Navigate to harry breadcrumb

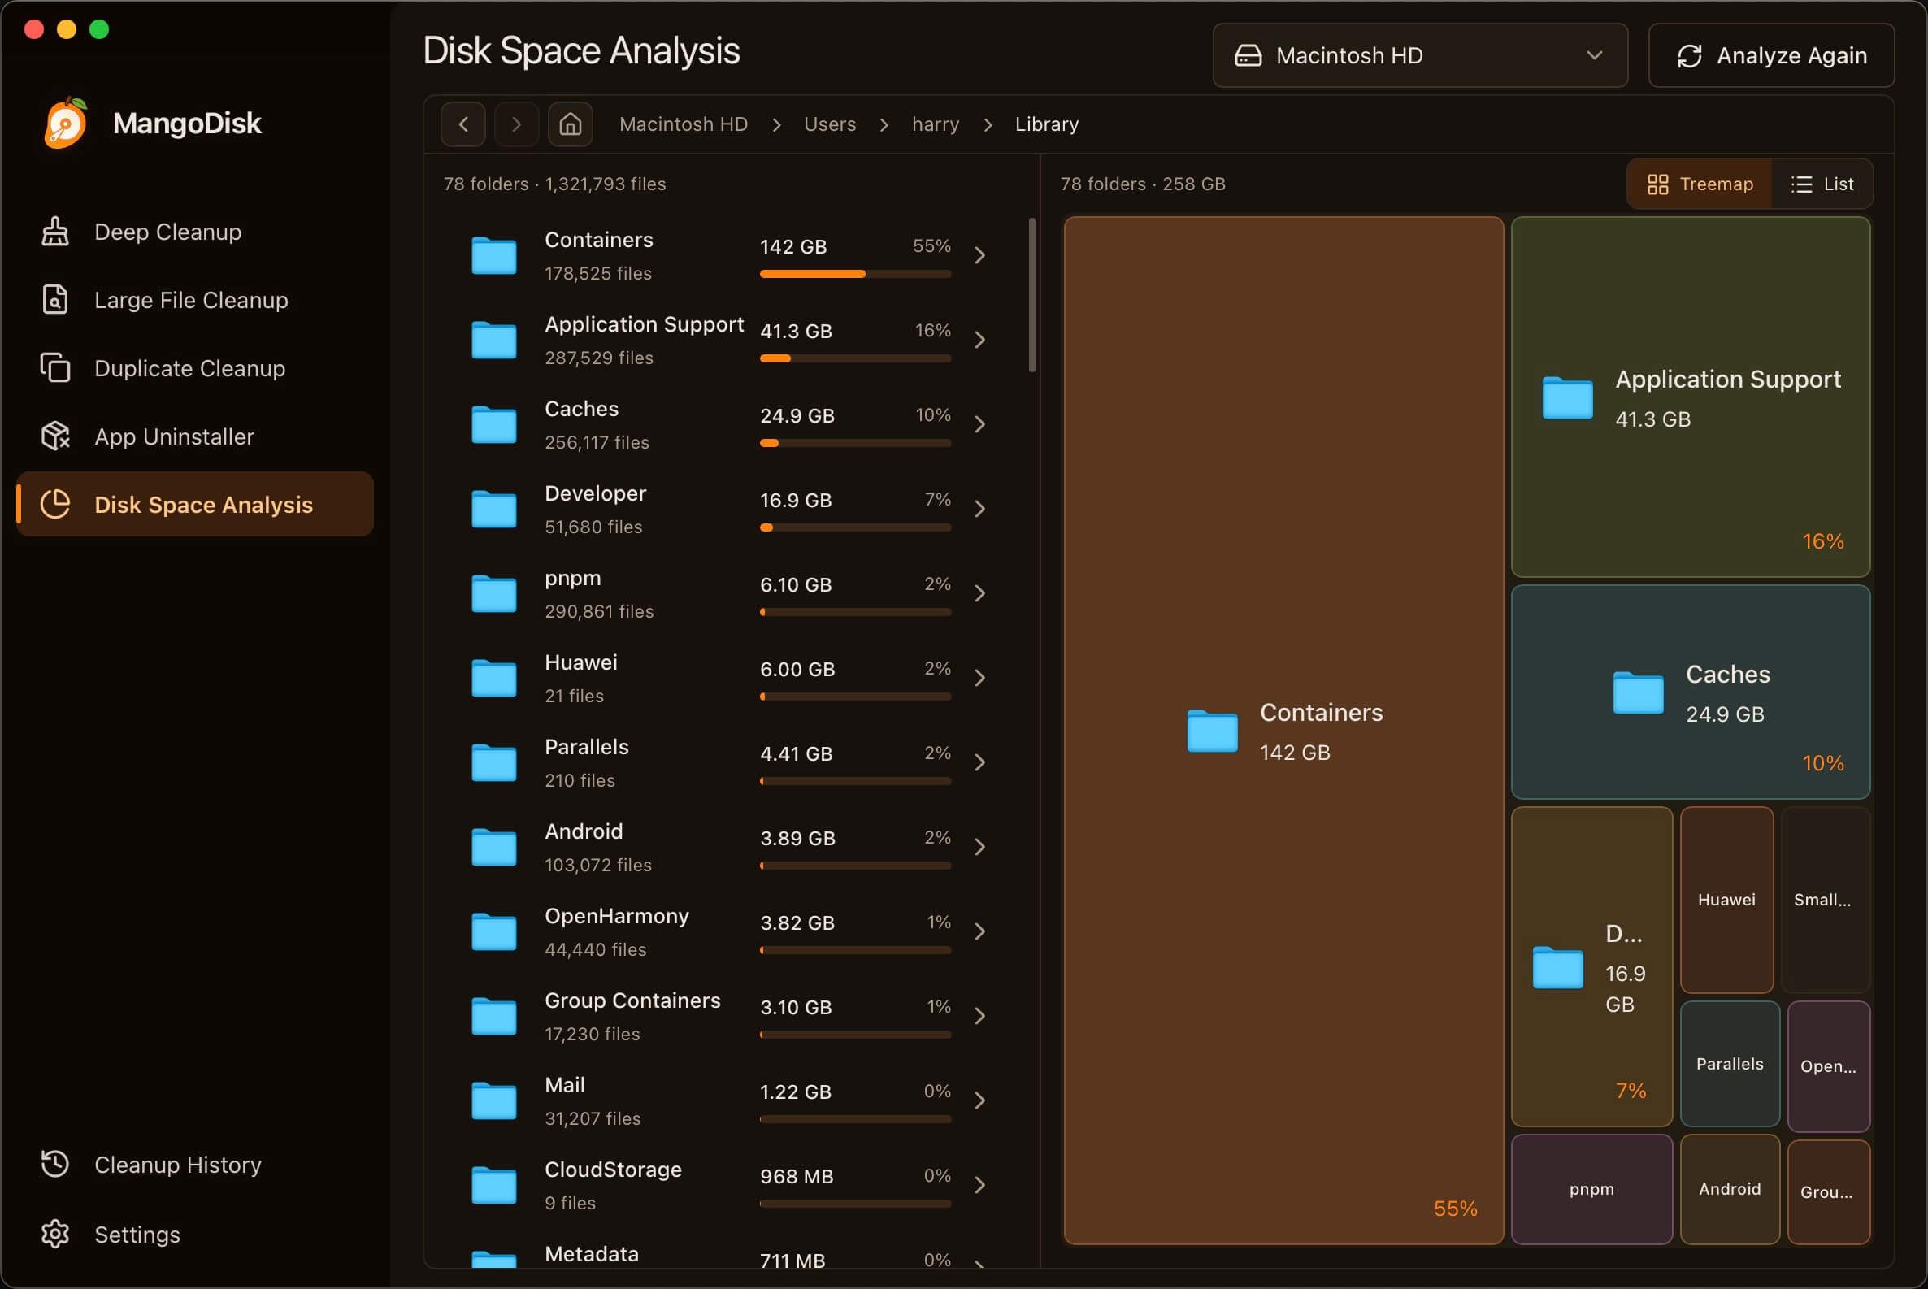936,124
